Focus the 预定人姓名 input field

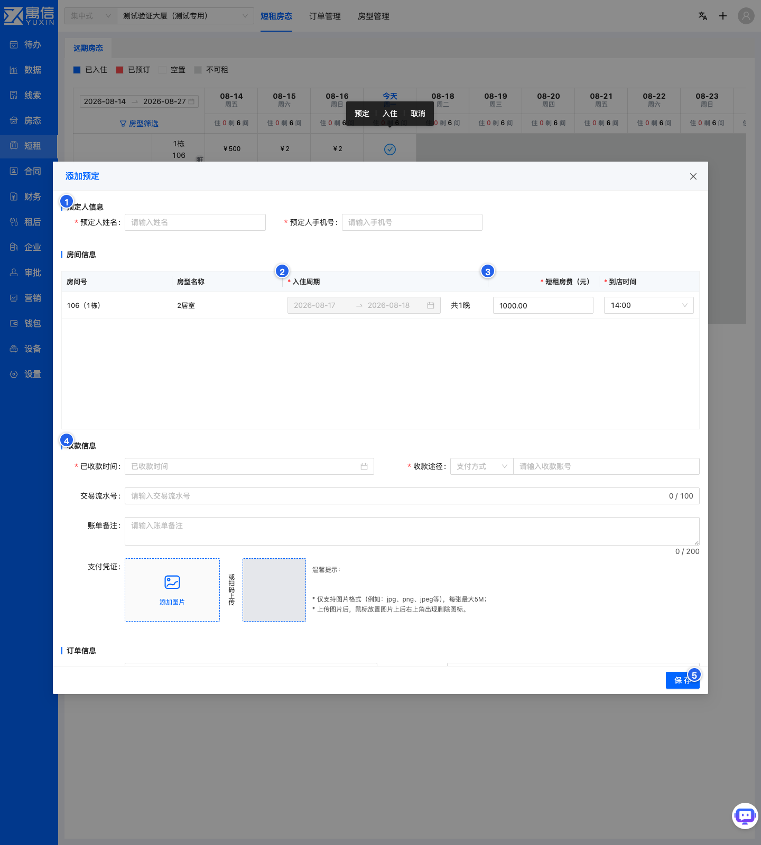coord(195,222)
